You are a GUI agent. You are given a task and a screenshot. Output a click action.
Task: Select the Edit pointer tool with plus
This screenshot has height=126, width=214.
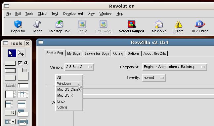click(x=21, y=53)
